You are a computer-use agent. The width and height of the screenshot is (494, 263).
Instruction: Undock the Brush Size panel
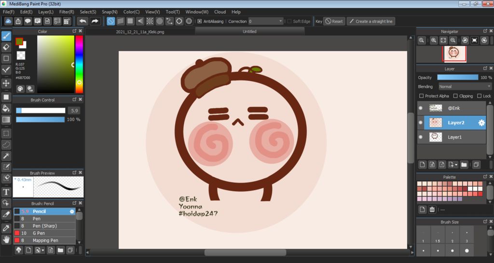[485, 221]
